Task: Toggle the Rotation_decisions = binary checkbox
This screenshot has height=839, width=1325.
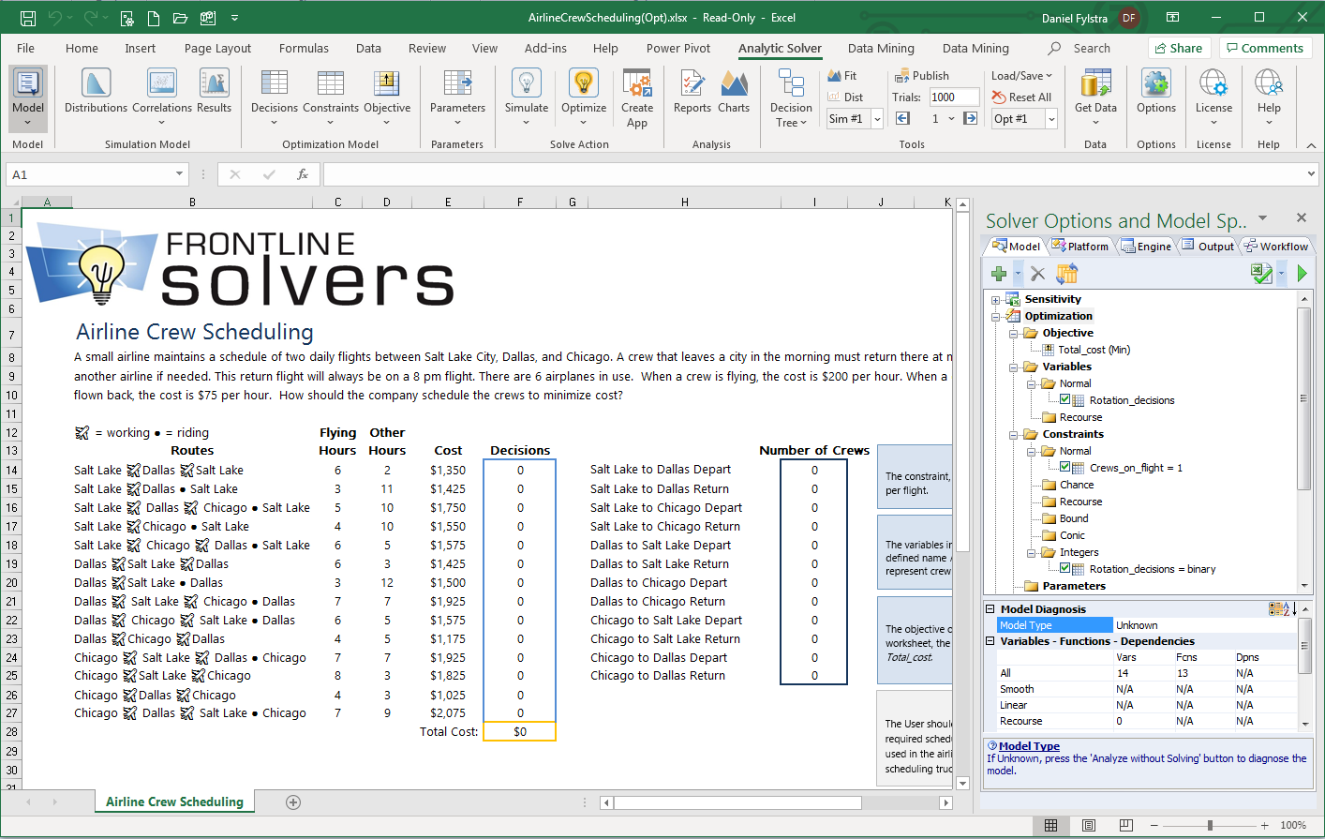Action: [1064, 568]
